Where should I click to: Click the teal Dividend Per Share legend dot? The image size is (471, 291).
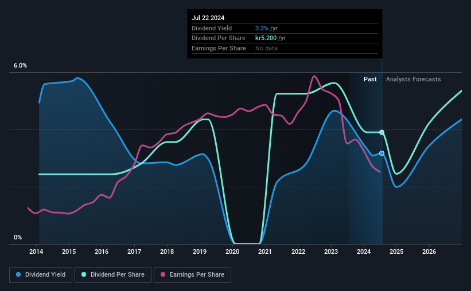coord(84,274)
